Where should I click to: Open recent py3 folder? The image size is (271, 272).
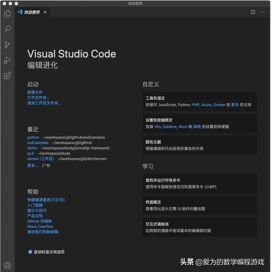[30, 154]
